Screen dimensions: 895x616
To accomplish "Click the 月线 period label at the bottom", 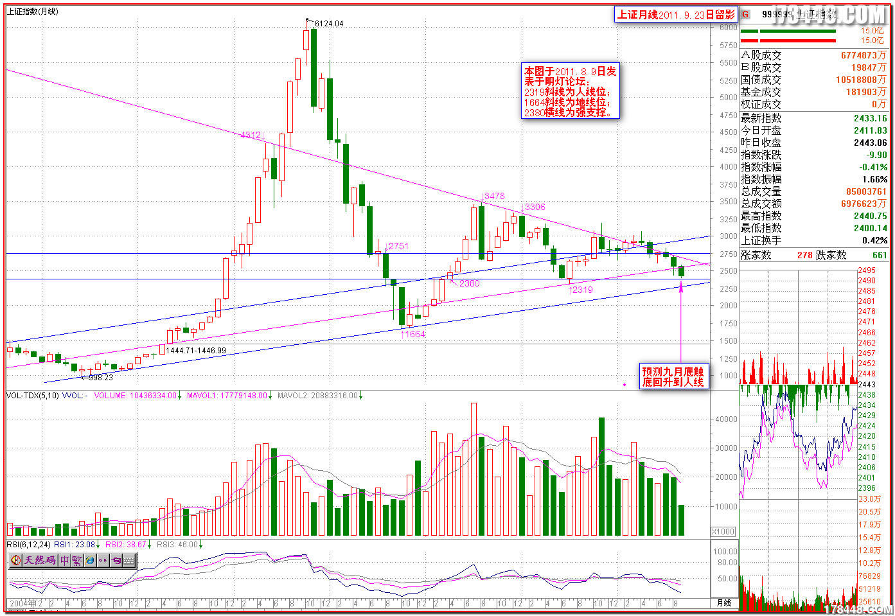I will tap(724, 603).
